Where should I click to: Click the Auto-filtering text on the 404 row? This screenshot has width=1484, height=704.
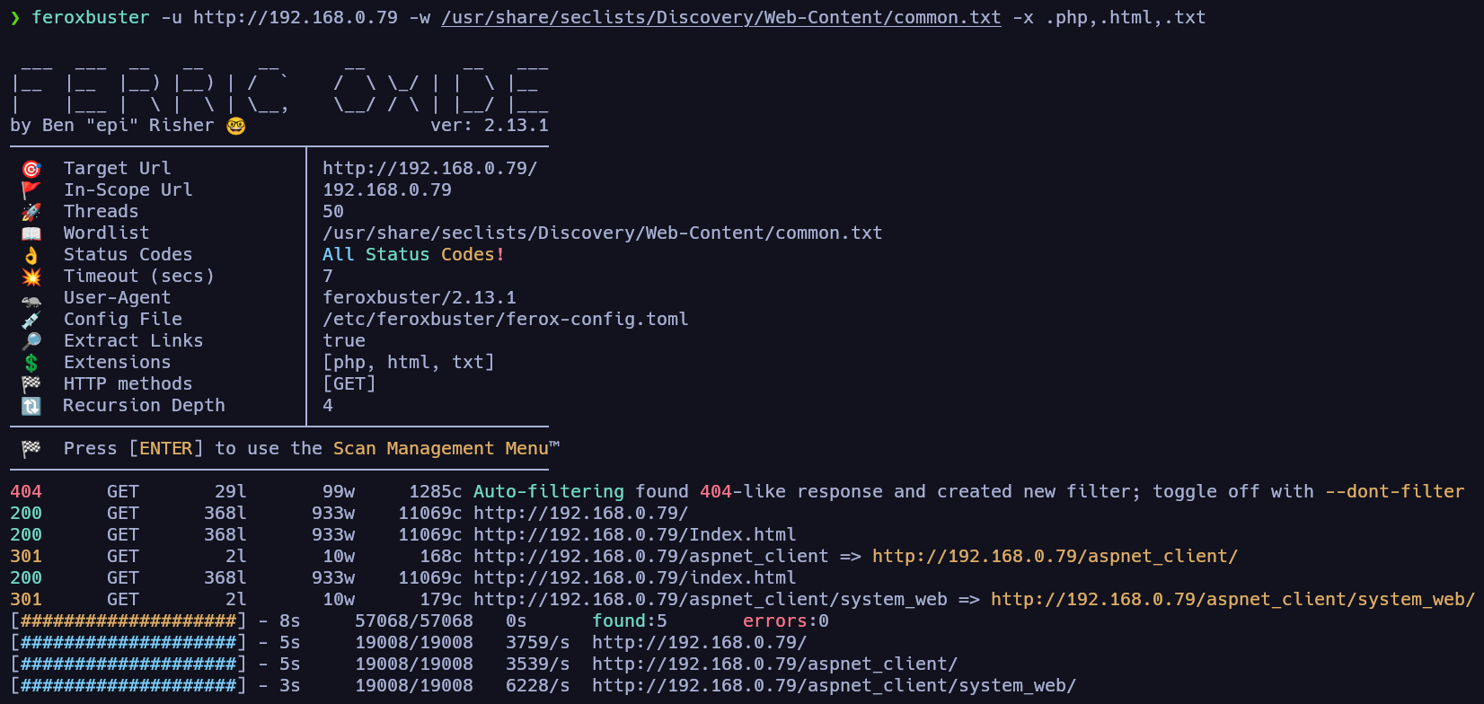point(549,492)
